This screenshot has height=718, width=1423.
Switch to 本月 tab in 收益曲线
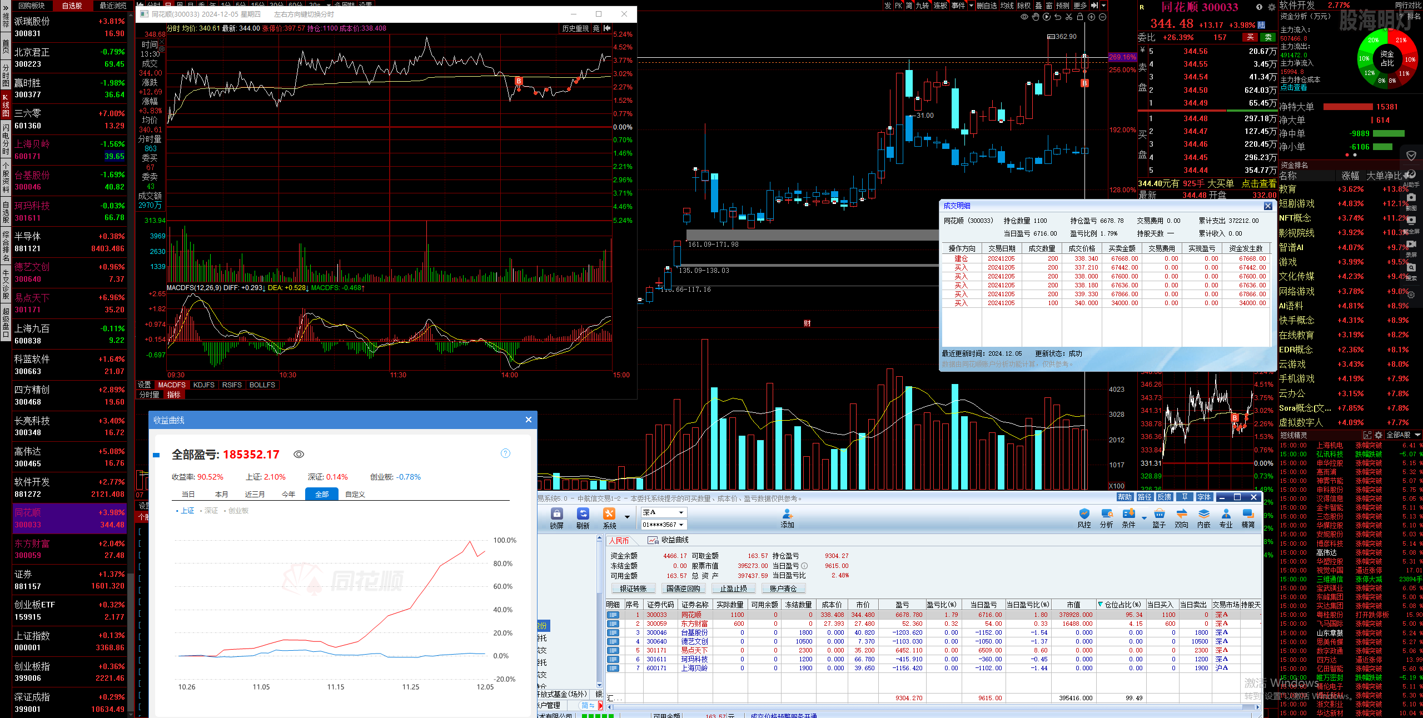[222, 495]
